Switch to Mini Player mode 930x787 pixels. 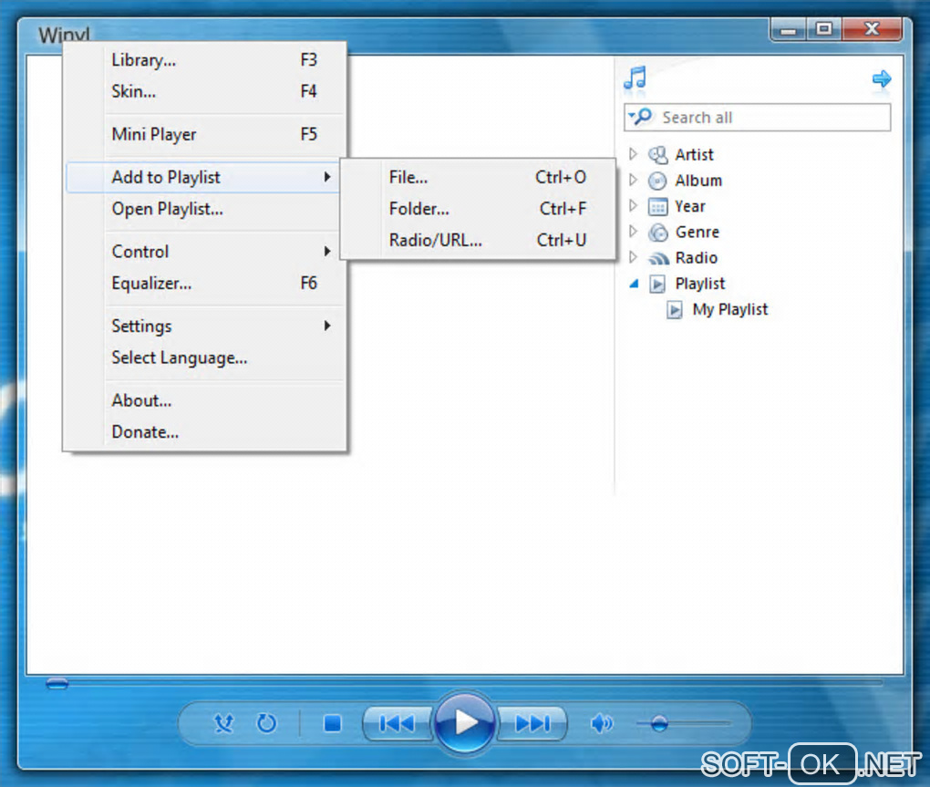click(x=204, y=134)
